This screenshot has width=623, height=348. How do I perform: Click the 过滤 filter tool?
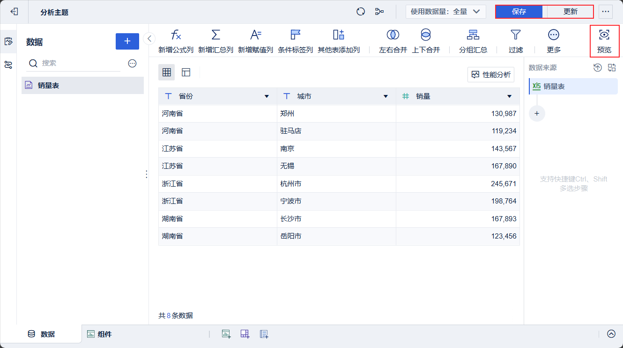(x=516, y=41)
